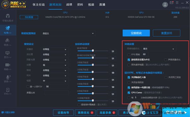Switch to the 游戏加加 tab
The image size is (190, 117).
click(55, 5)
